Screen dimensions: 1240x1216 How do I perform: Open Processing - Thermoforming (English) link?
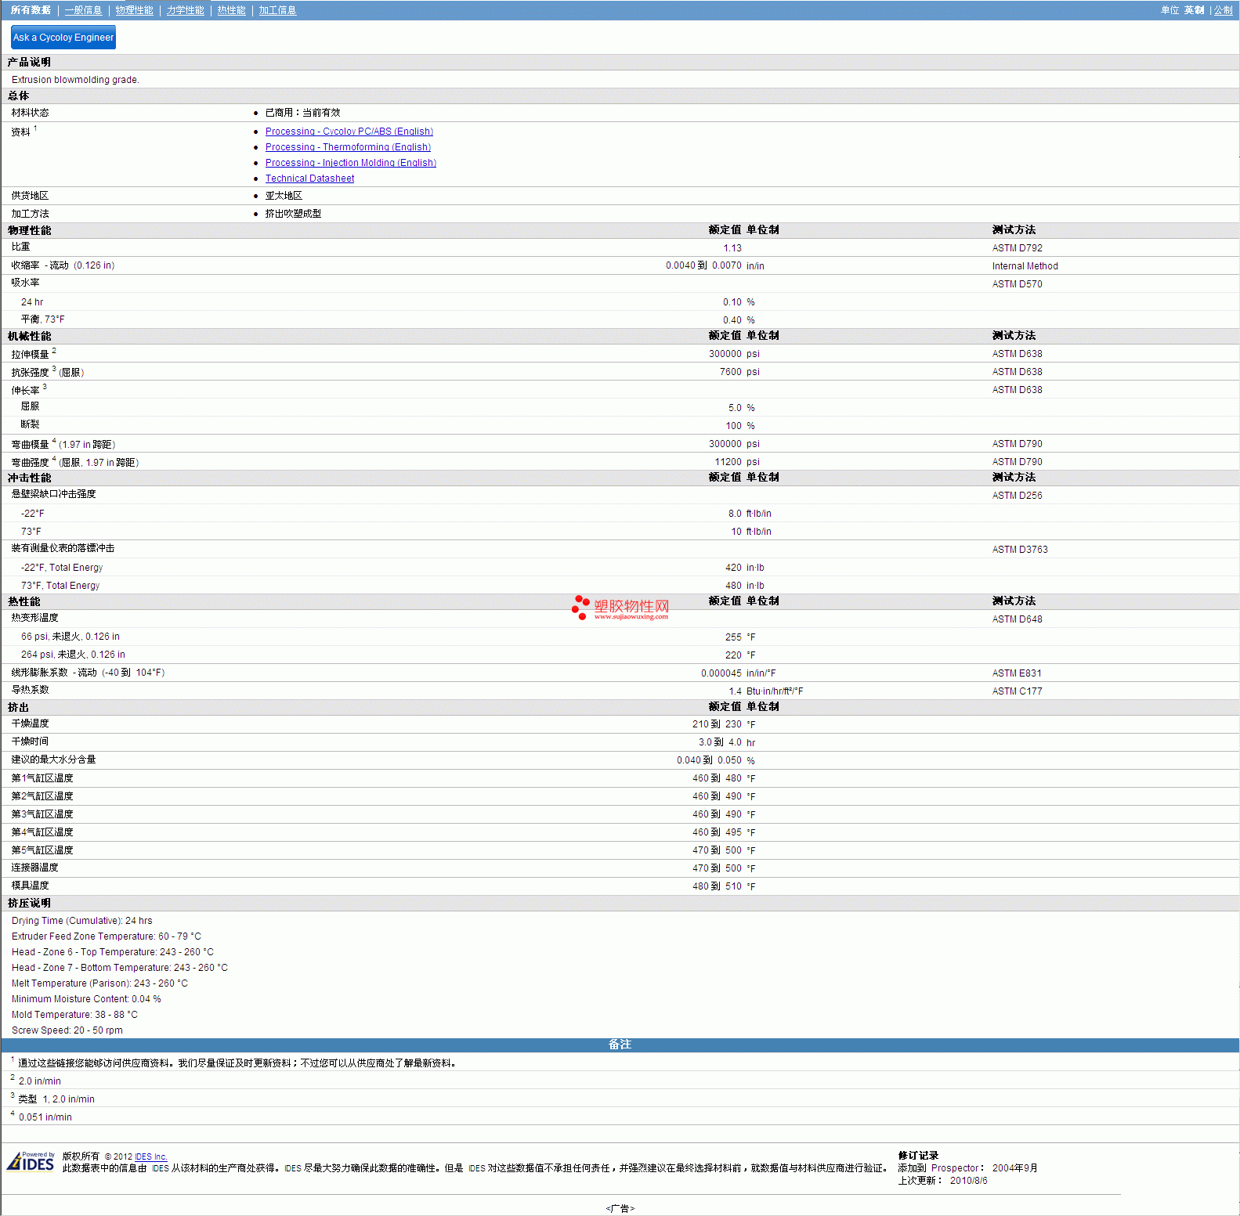pos(348,147)
